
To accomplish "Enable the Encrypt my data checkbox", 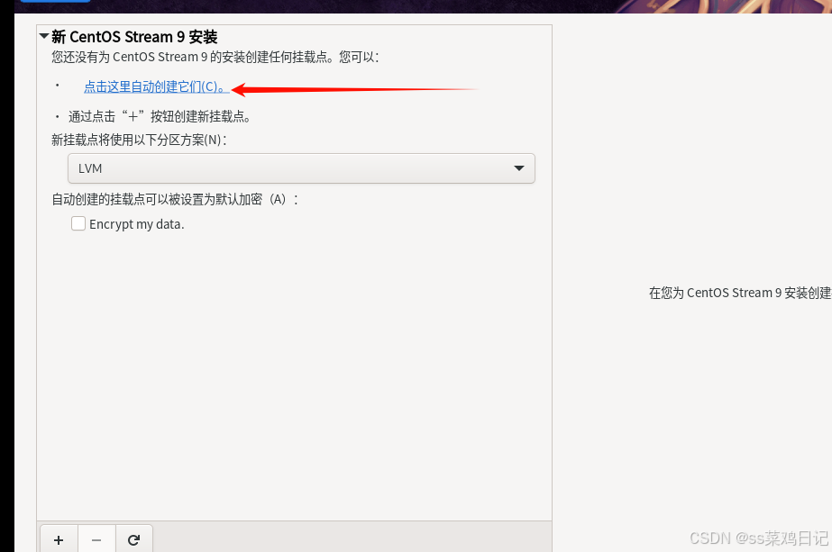I will click(x=78, y=223).
